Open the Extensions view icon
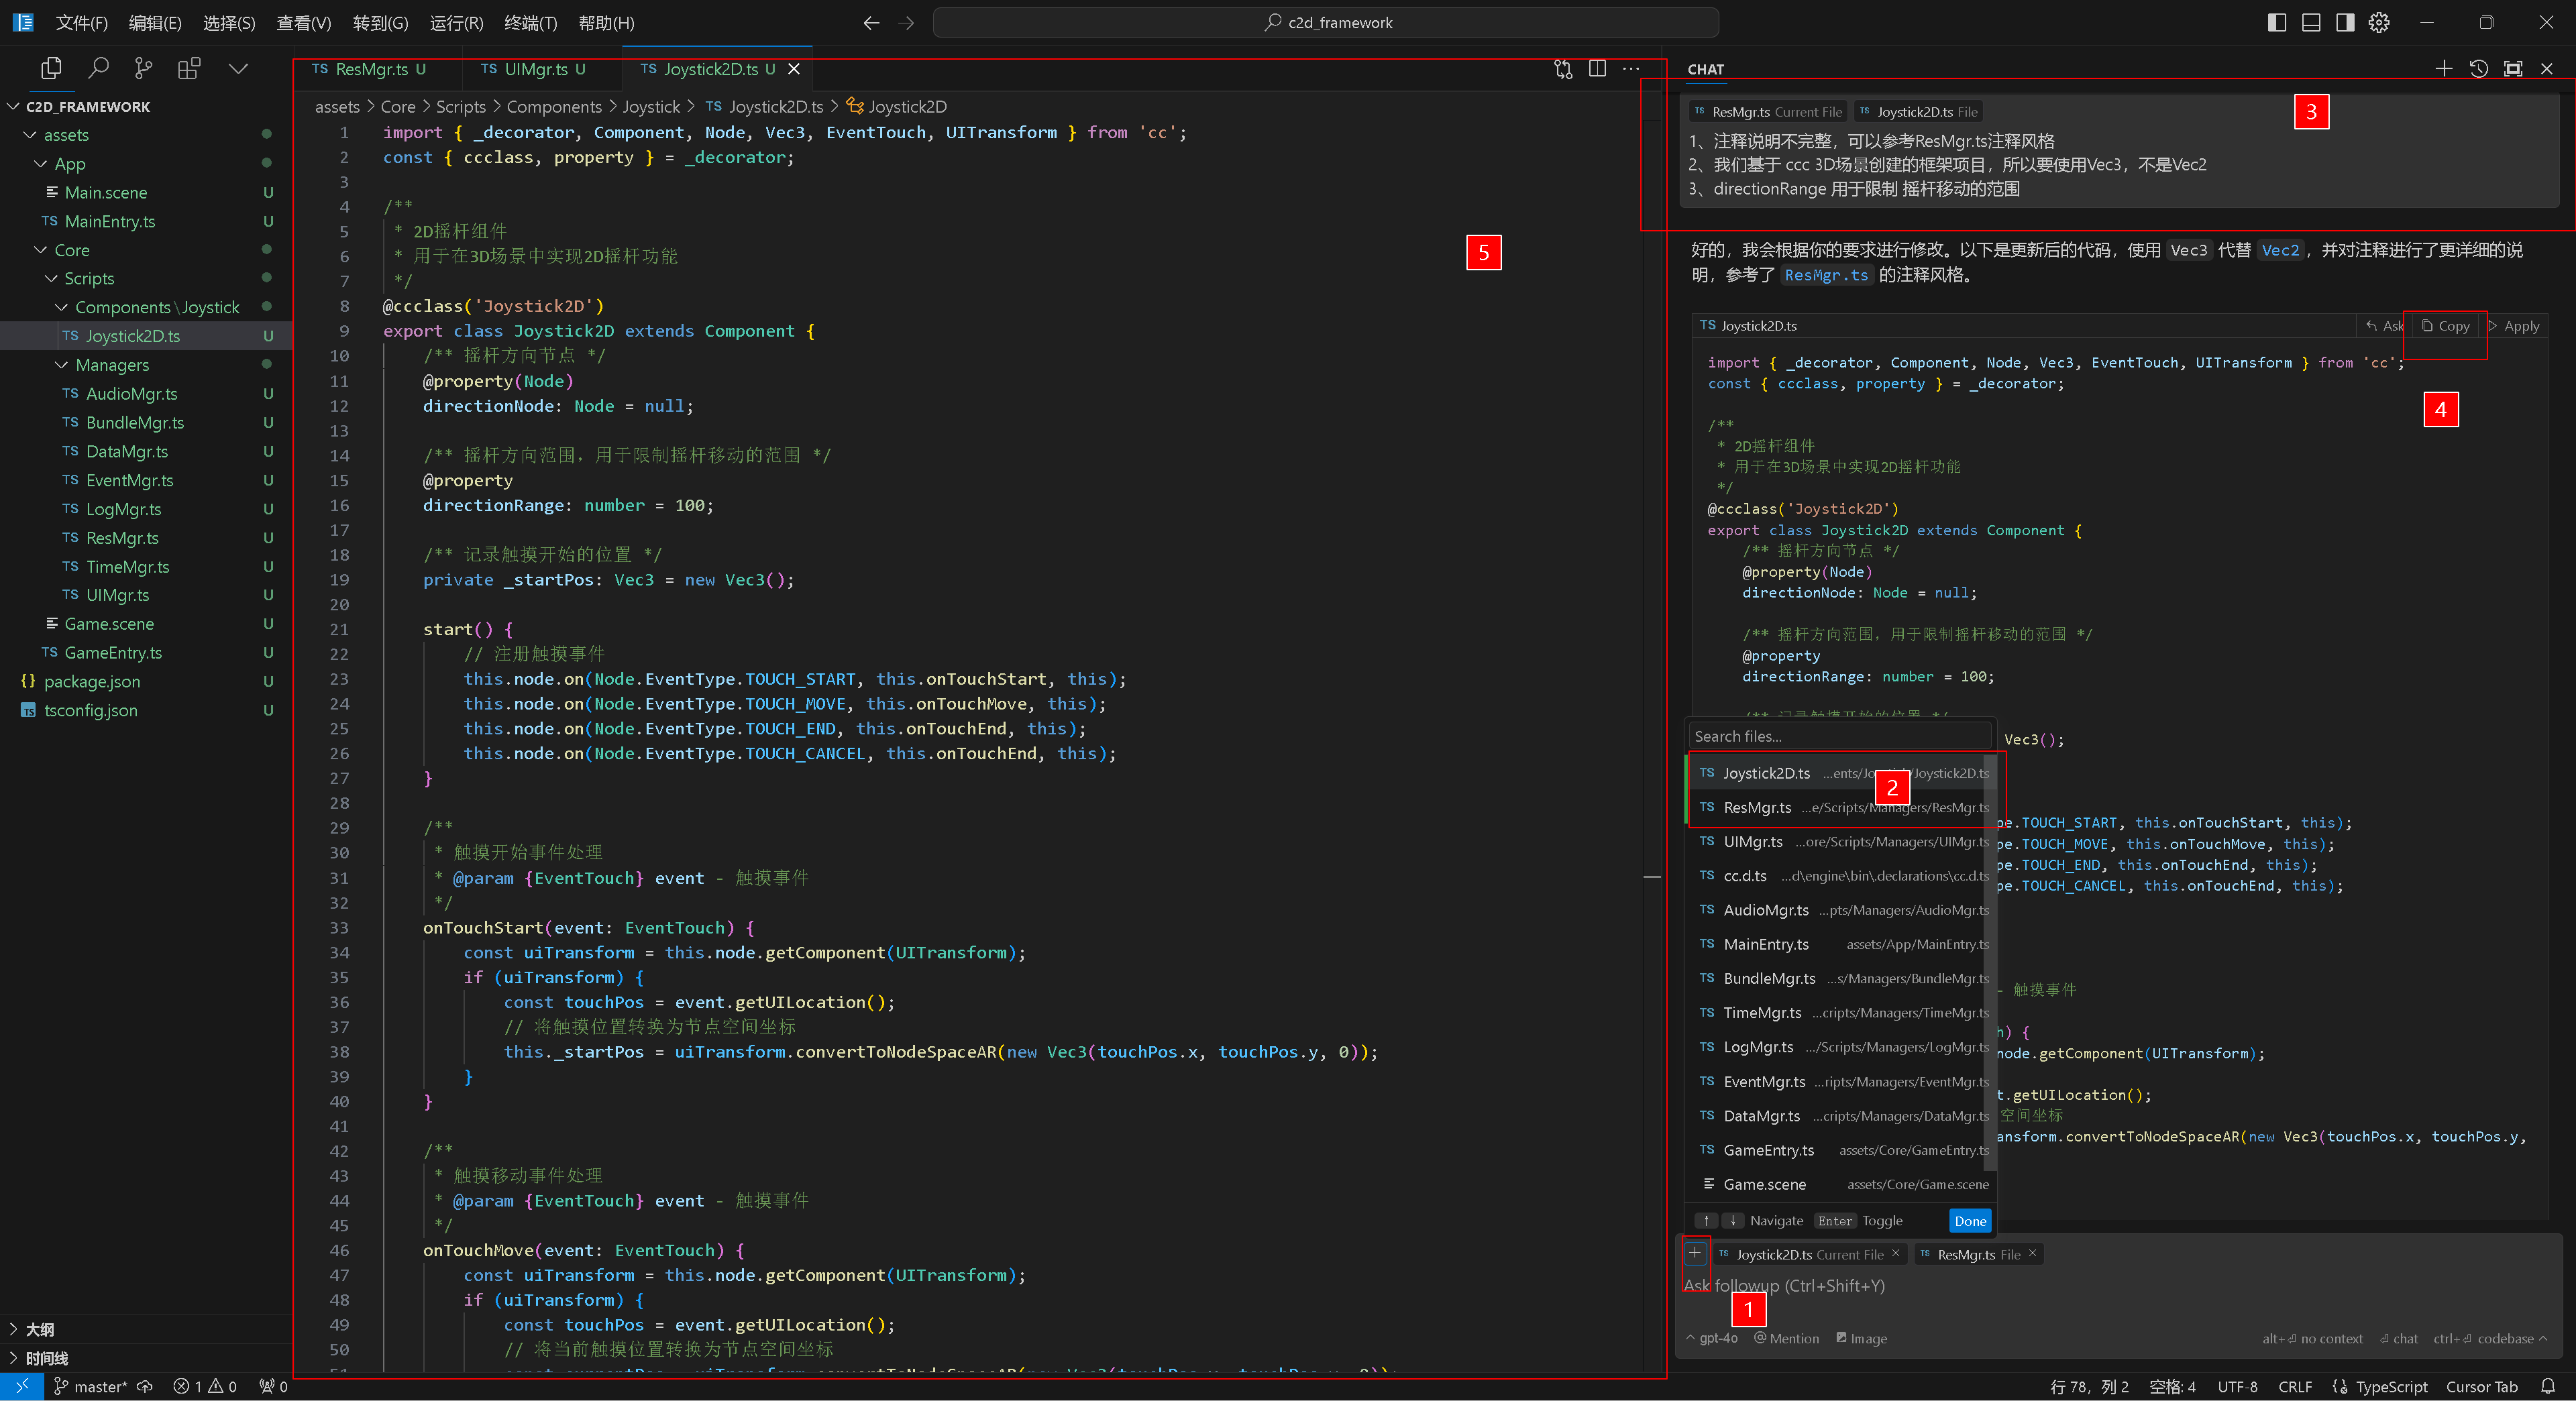This screenshot has height=1401, width=2576. pos(189,68)
